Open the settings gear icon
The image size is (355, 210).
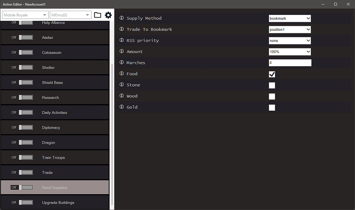108,15
